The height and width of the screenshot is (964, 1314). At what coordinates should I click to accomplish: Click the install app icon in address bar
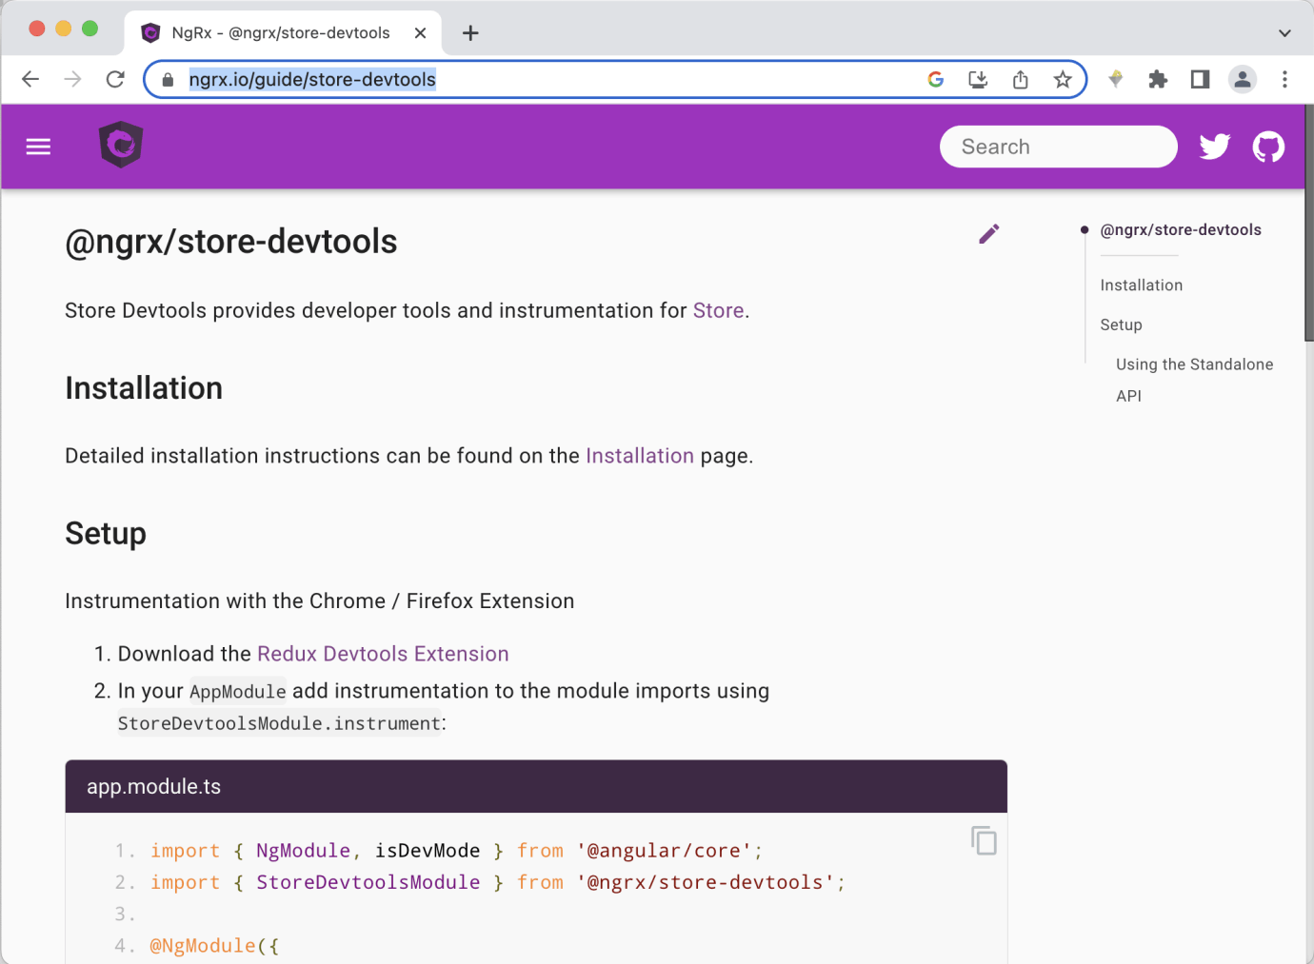tap(978, 80)
